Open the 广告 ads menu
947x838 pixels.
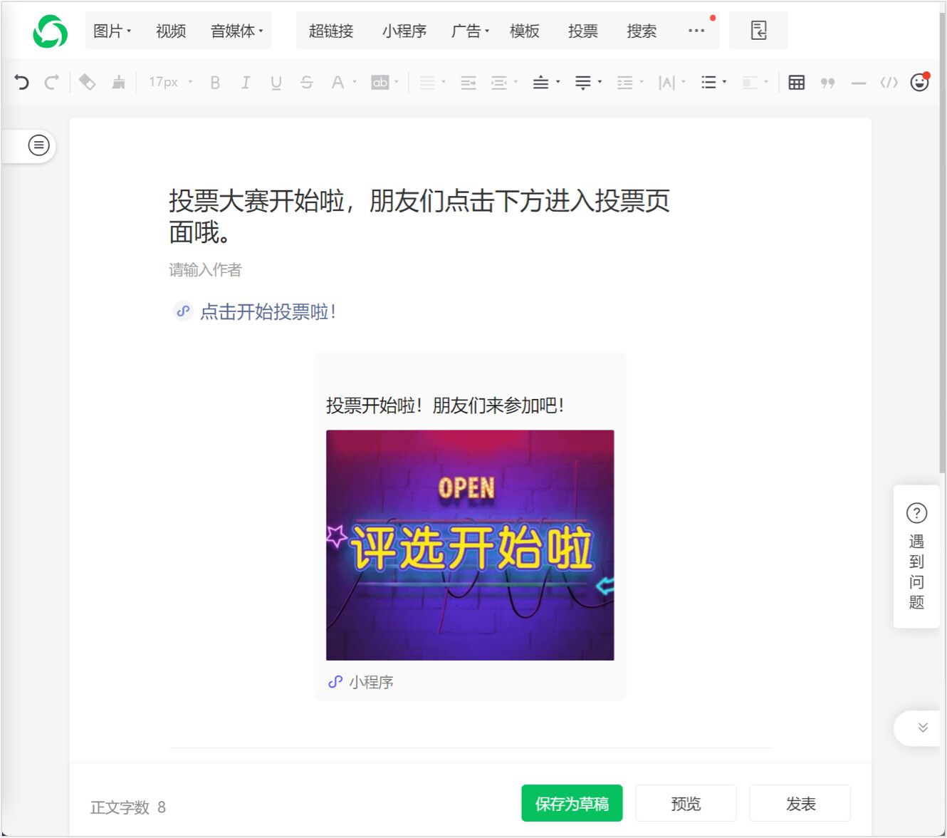pos(471,31)
